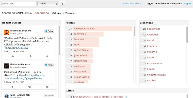
Task: Favorite the Matteo Aldamonte tweet
Action: [x=47, y=87]
